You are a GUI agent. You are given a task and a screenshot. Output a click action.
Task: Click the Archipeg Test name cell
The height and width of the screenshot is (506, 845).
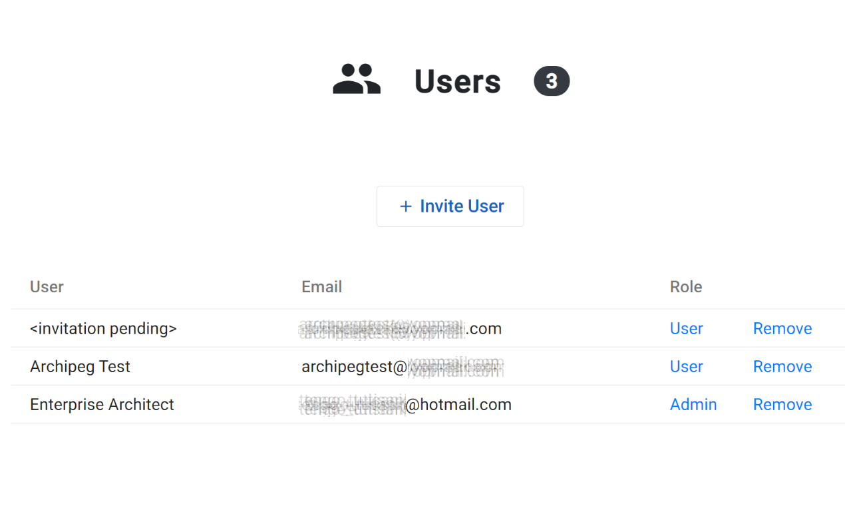(80, 367)
